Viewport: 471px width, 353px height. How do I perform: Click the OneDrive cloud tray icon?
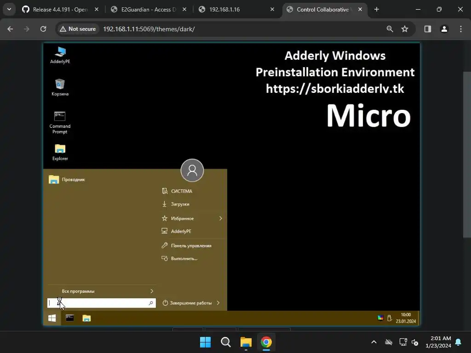click(x=389, y=342)
